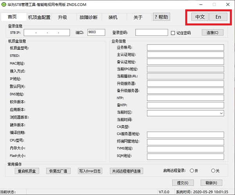Switch language to En
235x195 pixels.
(x=218, y=17)
